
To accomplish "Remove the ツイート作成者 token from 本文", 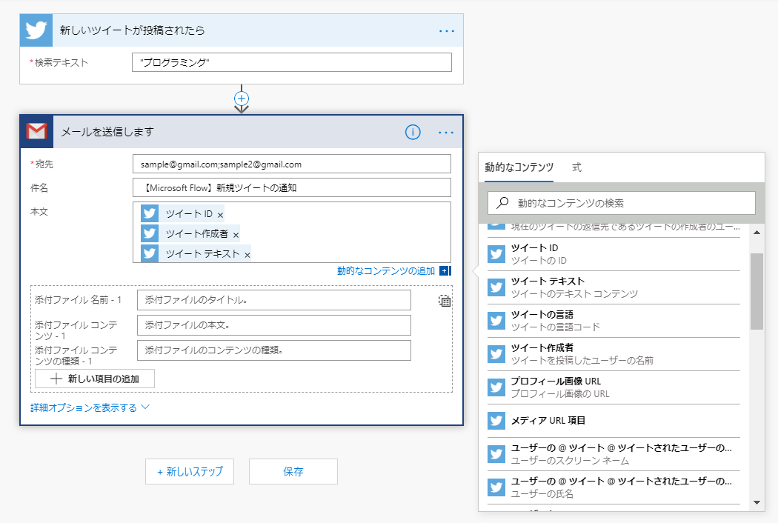I will tap(237, 233).
